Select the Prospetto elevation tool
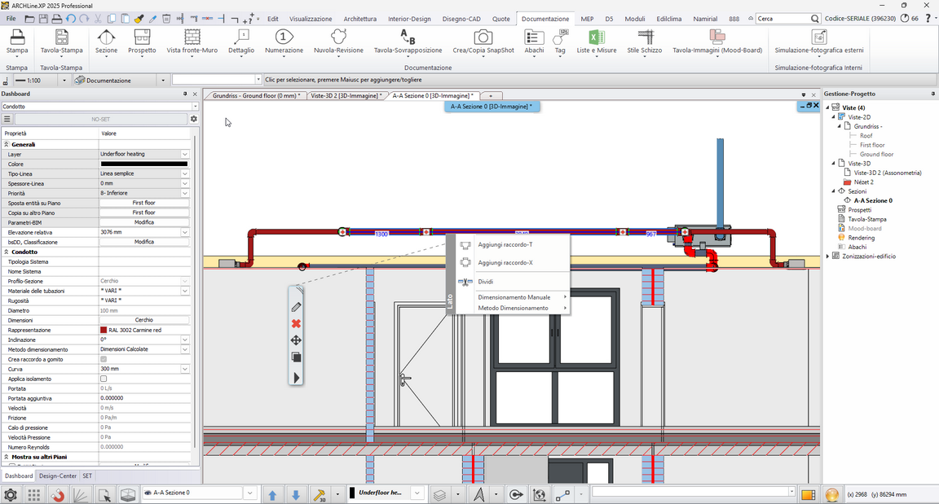The image size is (939, 504). click(142, 42)
